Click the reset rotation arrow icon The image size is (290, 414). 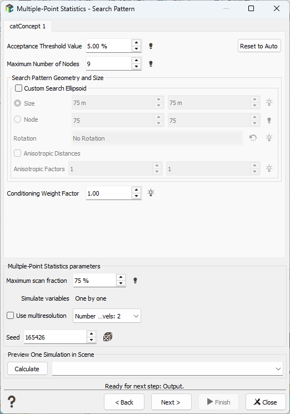click(x=253, y=138)
